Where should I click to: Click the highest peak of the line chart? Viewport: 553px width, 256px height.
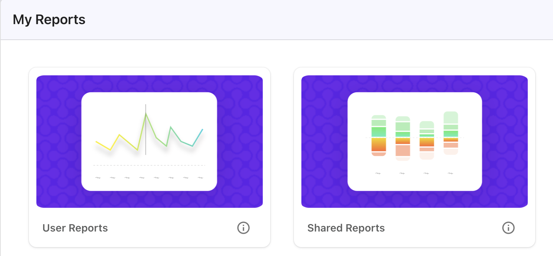point(146,114)
